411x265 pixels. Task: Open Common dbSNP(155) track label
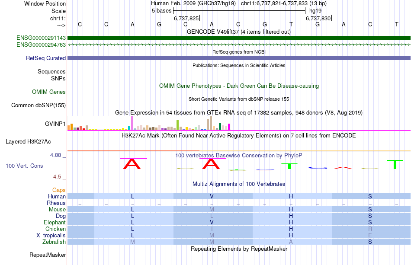[38, 105]
